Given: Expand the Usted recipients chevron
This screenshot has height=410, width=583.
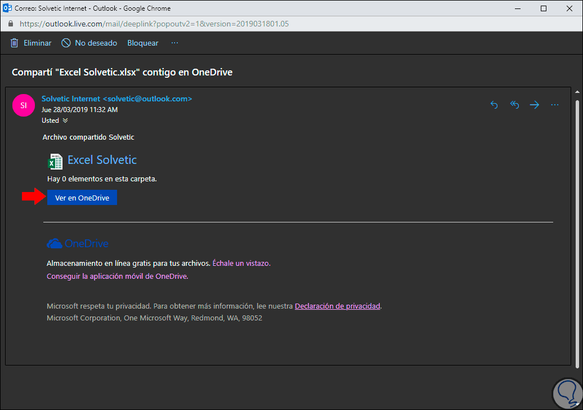Looking at the screenshot, I should [65, 121].
